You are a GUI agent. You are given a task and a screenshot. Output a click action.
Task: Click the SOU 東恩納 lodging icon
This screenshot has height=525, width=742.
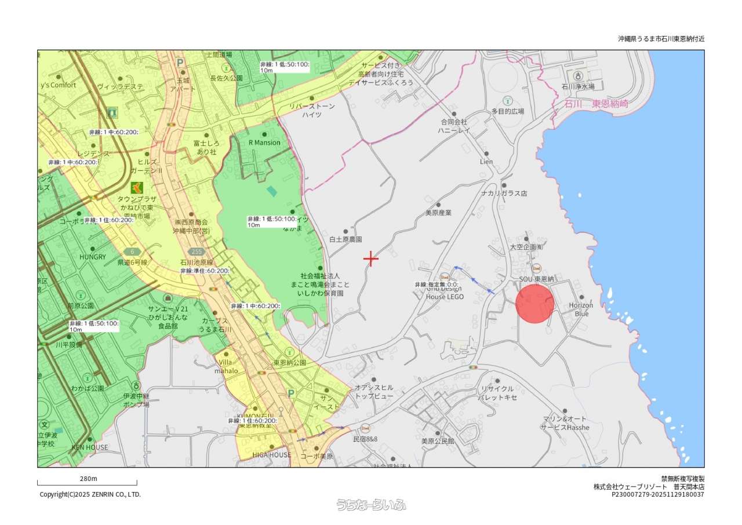(x=536, y=268)
